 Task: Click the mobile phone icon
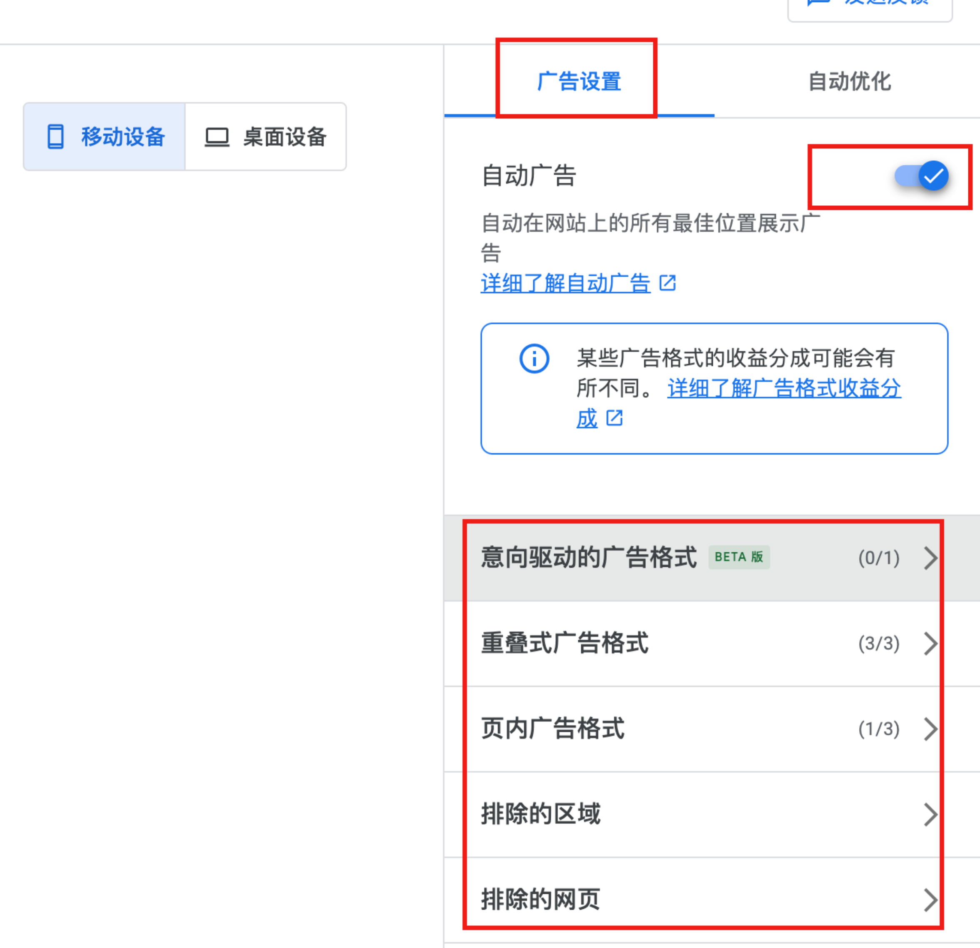click(55, 137)
